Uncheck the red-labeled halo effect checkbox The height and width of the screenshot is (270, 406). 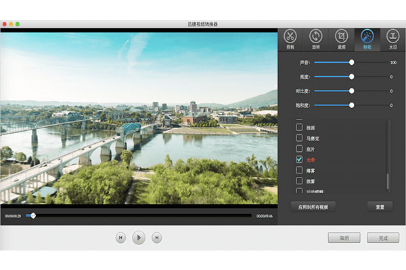click(299, 159)
